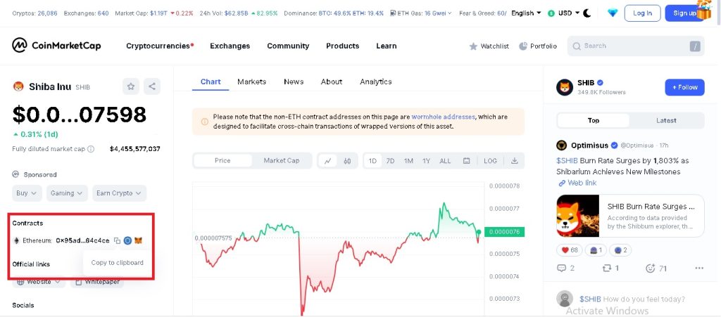Expand the USD currency selector

[569, 13]
